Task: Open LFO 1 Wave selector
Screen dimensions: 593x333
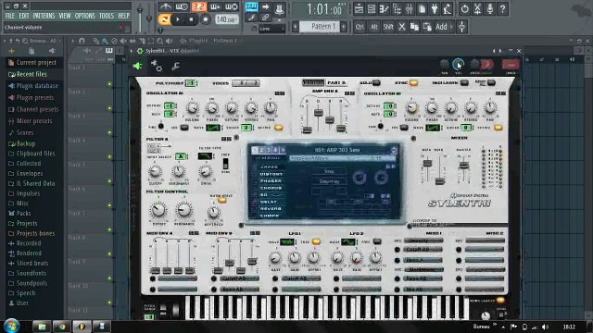Action: tap(287, 242)
